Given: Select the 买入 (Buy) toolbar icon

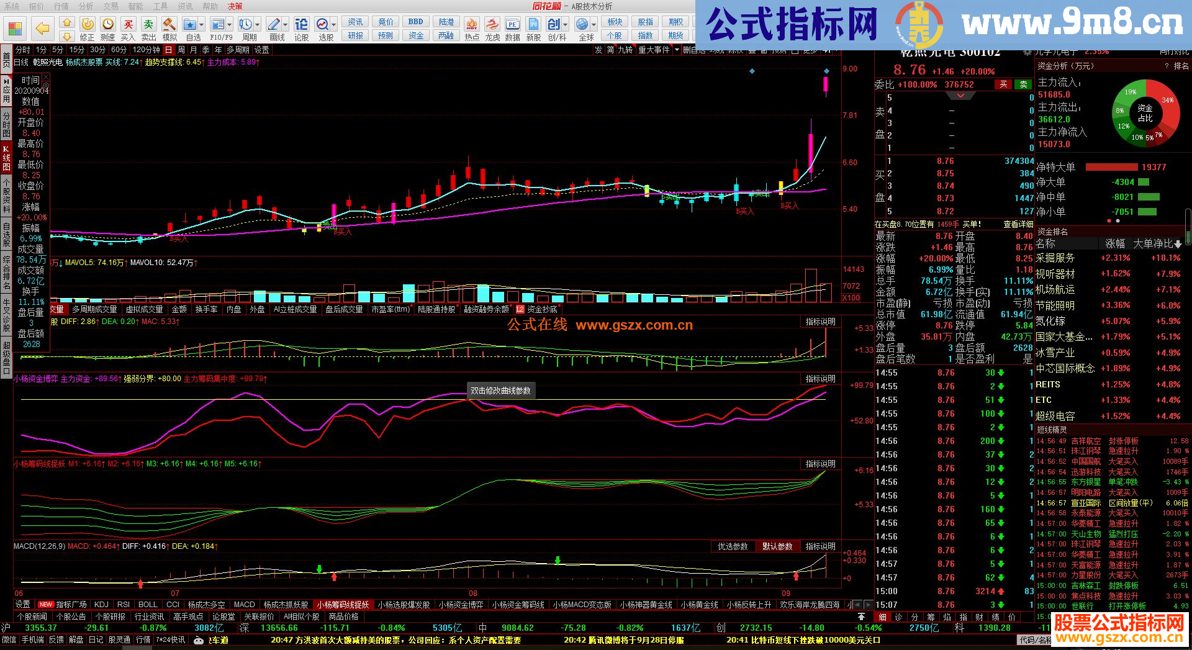Looking at the screenshot, I should click(x=129, y=24).
